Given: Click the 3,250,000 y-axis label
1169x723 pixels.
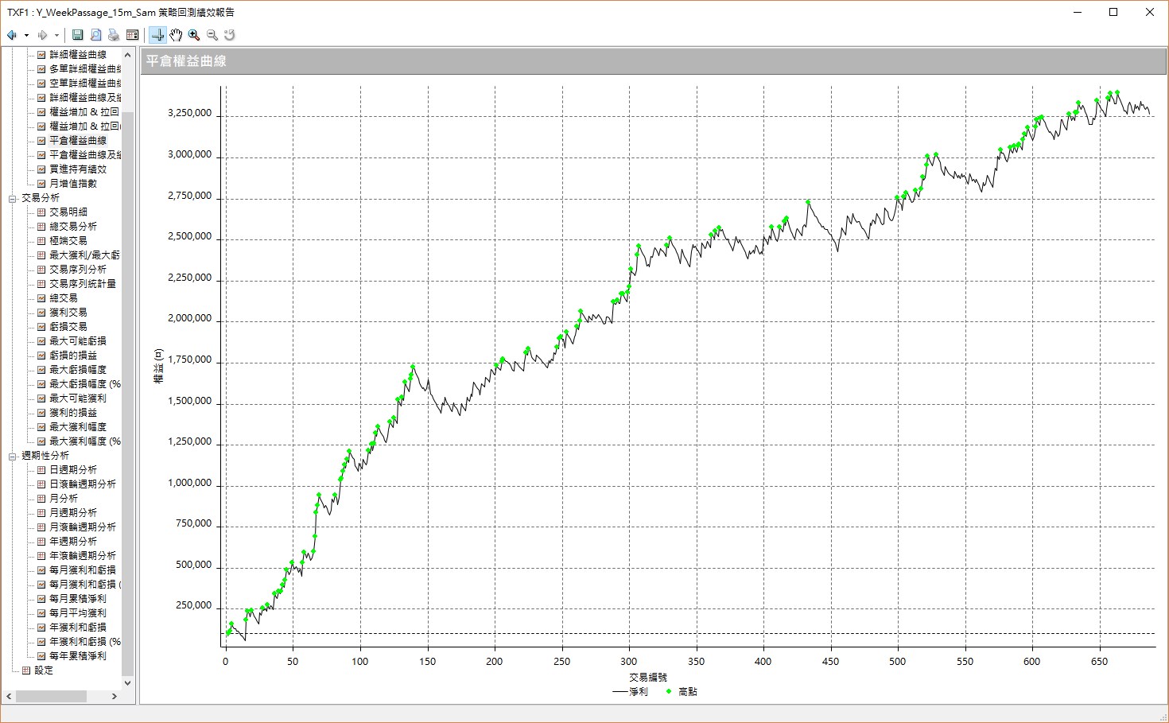Looking at the screenshot, I should (189, 113).
